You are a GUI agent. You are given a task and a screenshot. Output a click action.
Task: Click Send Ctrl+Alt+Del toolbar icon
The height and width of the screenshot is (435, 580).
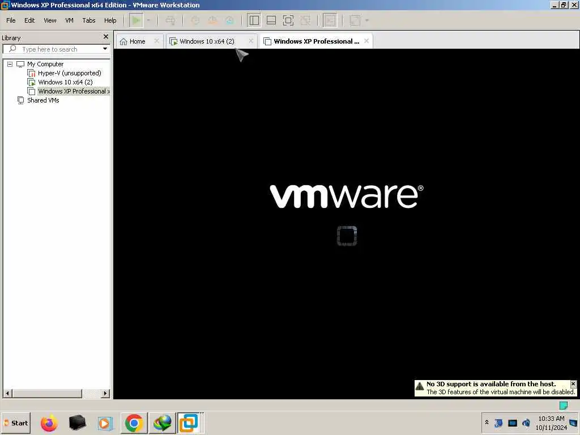click(170, 20)
